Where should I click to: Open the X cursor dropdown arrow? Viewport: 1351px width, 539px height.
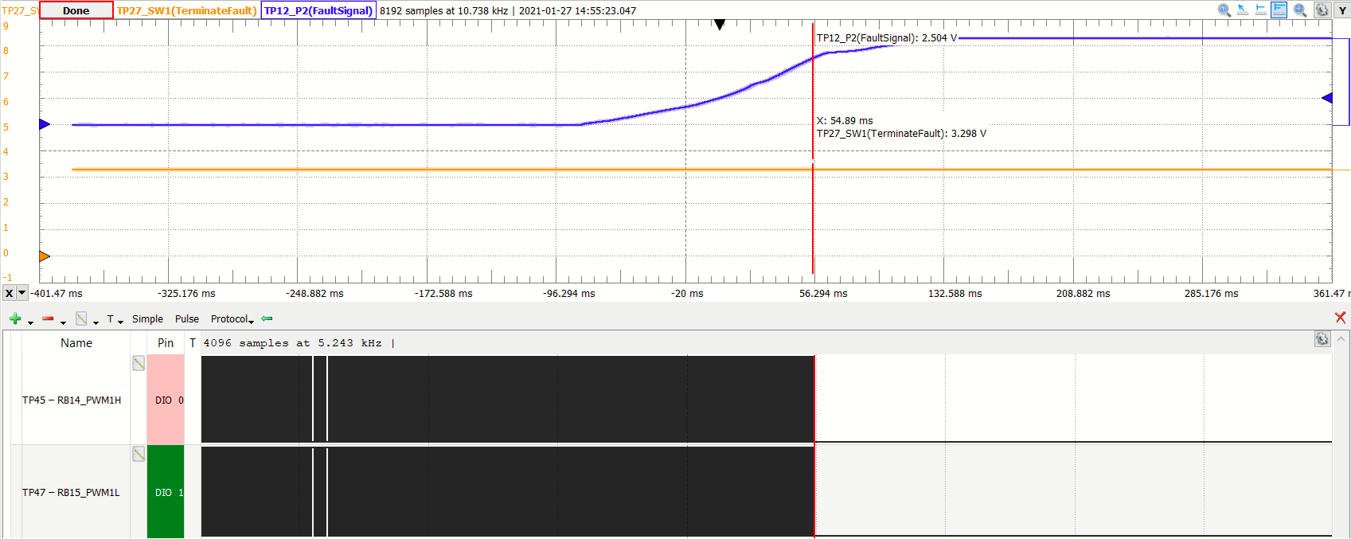coord(22,293)
